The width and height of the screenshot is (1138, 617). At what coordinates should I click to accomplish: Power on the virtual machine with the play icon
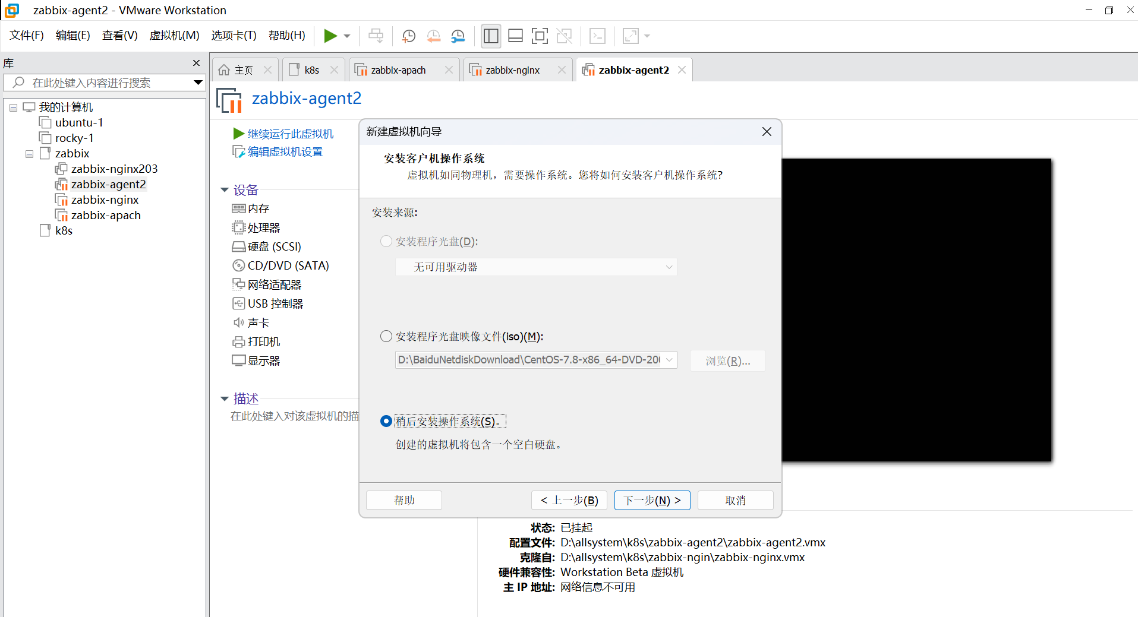point(330,36)
